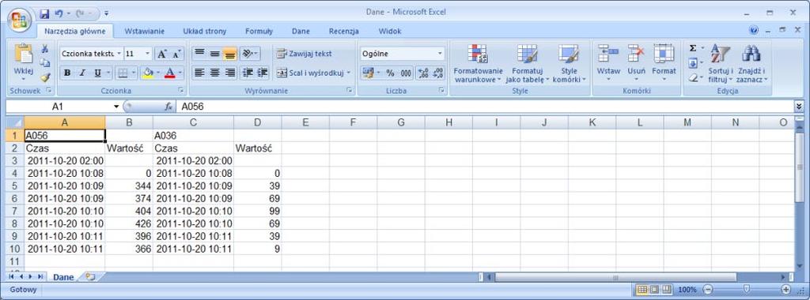Viewport: 810px width, 300px height.
Task: Open the Układ strony ribbon tab
Action: point(205,32)
